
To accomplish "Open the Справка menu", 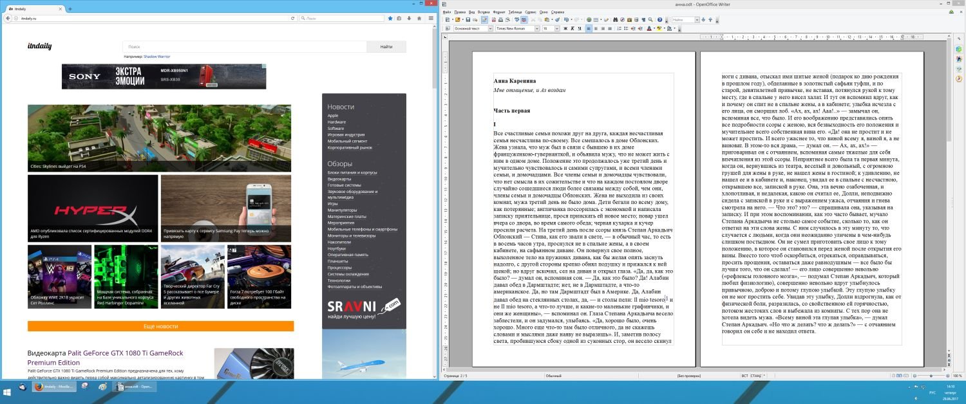I will pos(558,12).
